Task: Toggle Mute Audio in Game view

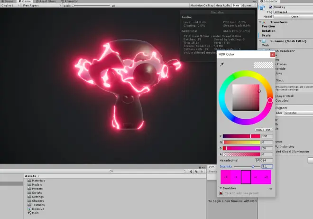Action: point(223,6)
